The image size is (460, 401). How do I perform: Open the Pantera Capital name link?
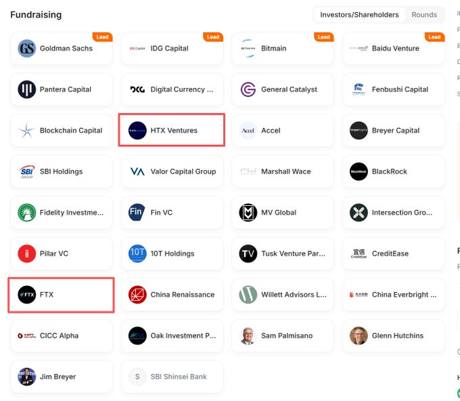(x=66, y=89)
